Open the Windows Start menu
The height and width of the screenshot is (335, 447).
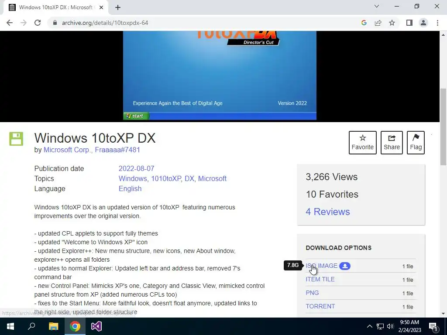pyautogui.click(x=10, y=326)
